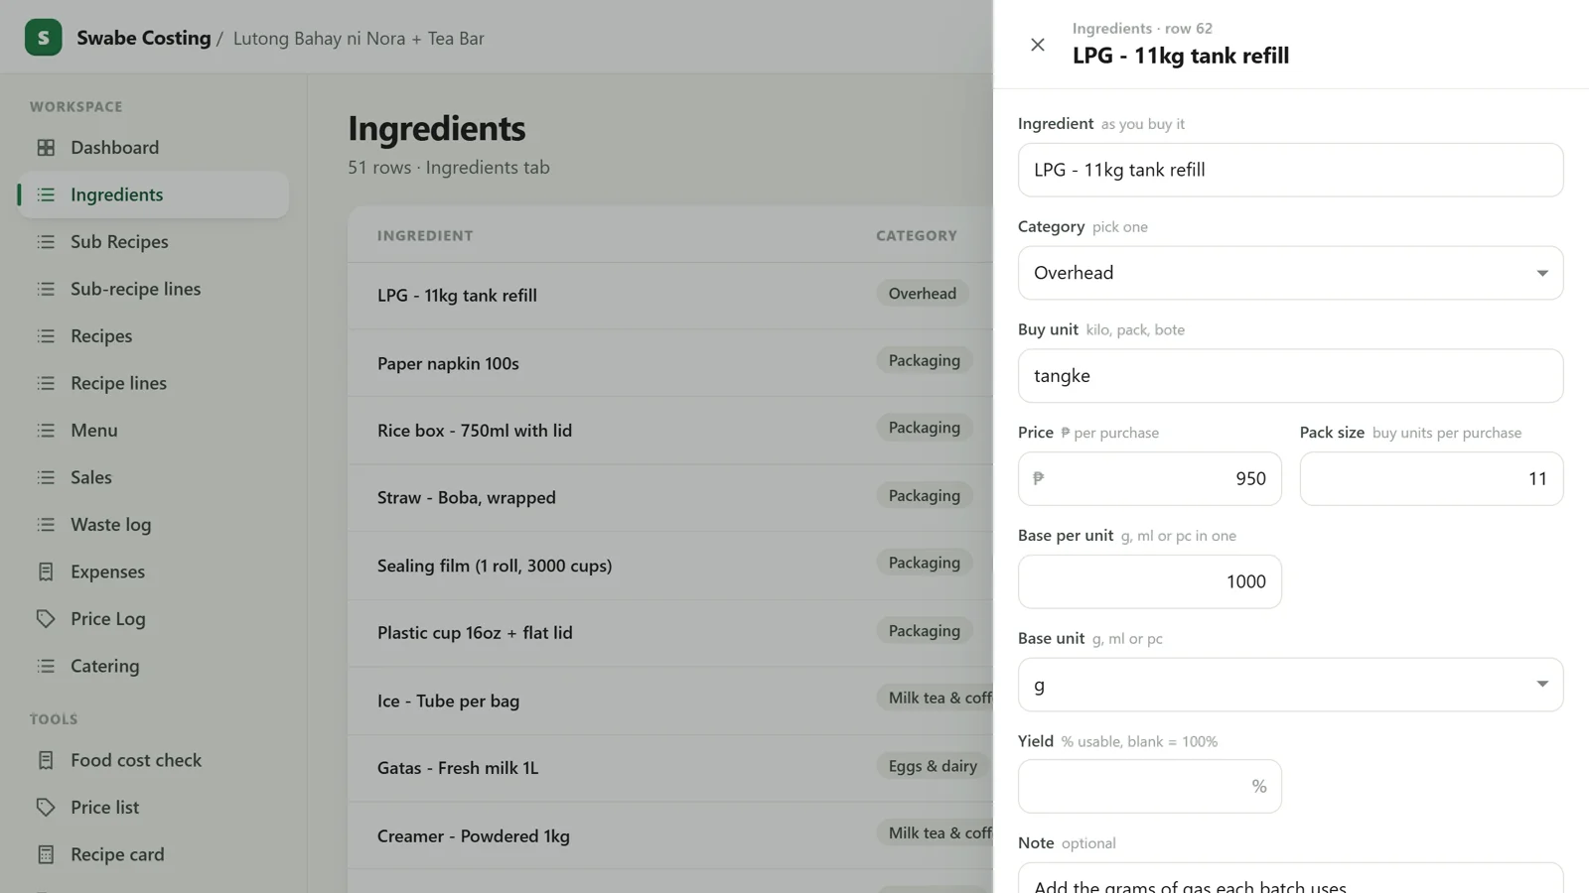Click the Recipe card calculator icon
This screenshot has height=893, width=1589.
(46, 854)
